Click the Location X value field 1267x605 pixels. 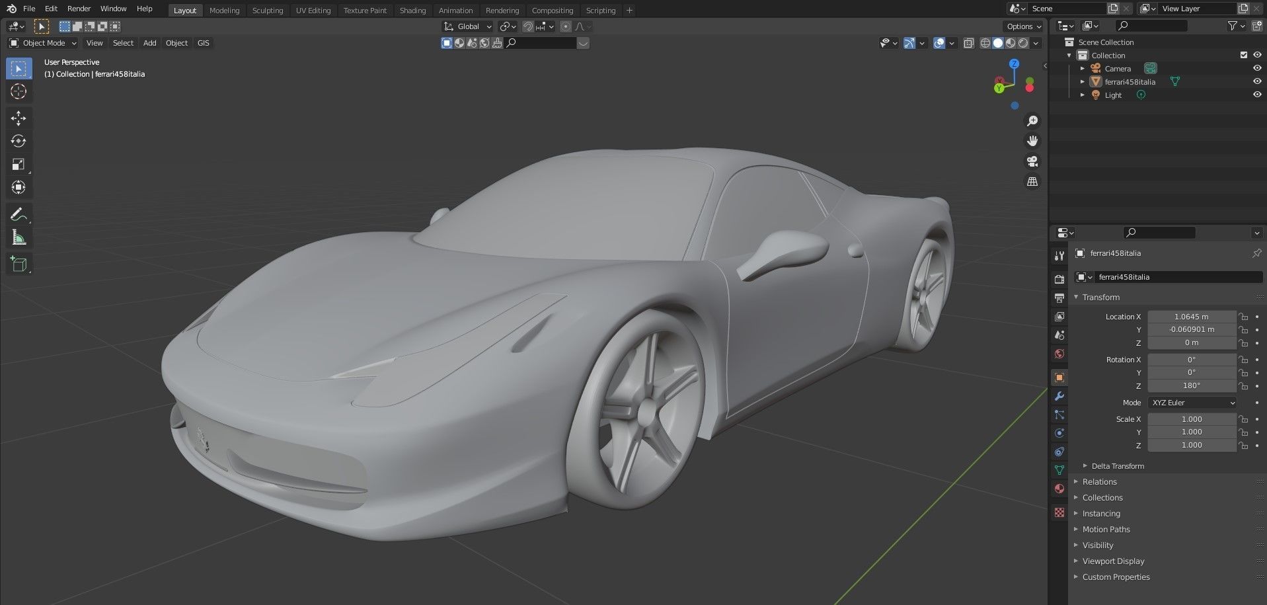(x=1192, y=317)
